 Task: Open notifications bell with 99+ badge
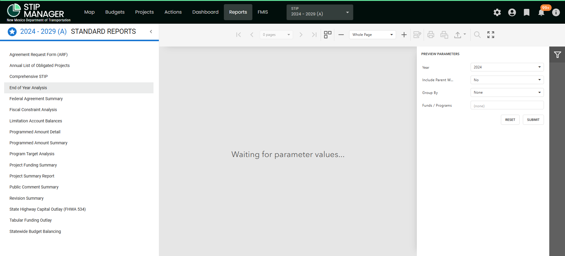(541, 12)
